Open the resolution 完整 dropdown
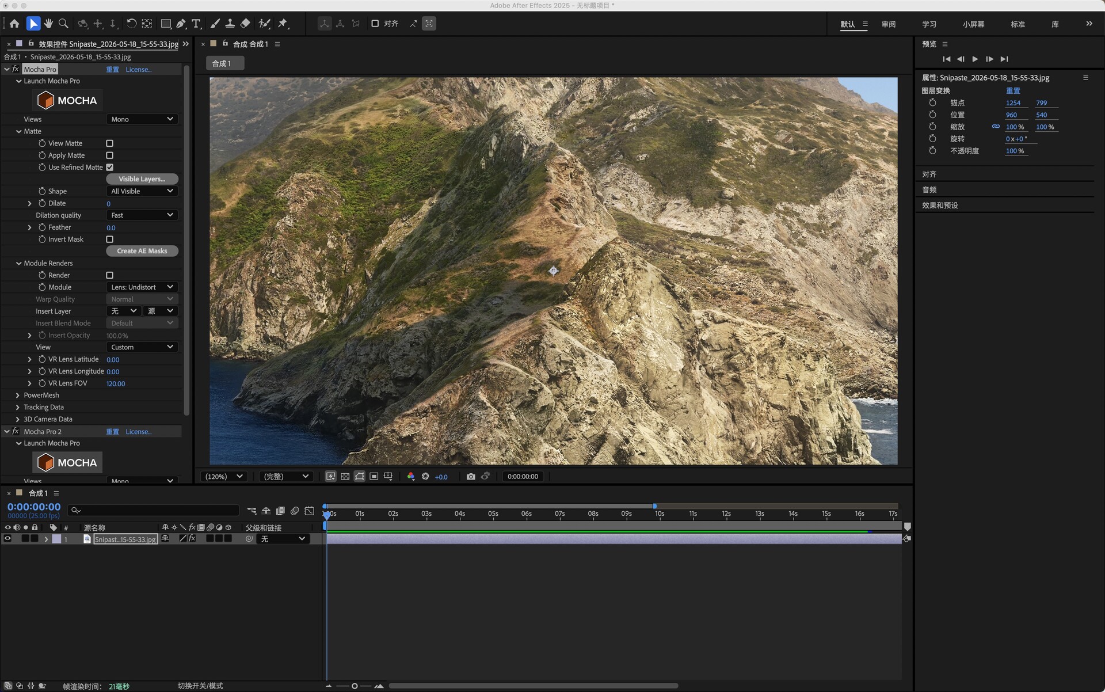The height and width of the screenshot is (692, 1105). [286, 477]
